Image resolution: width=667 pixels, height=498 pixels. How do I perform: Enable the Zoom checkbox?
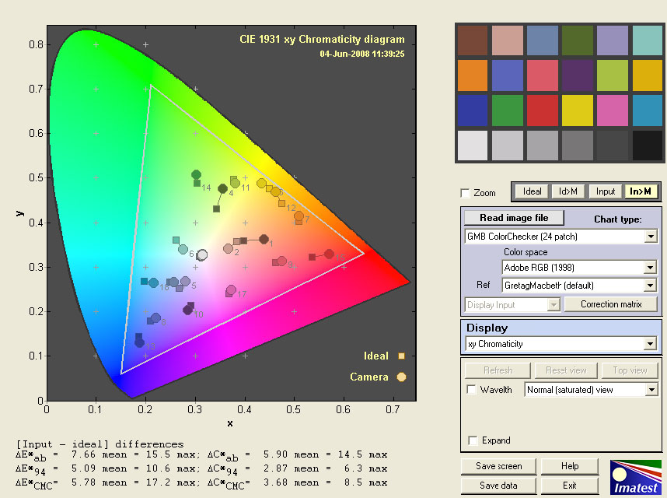tap(465, 193)
